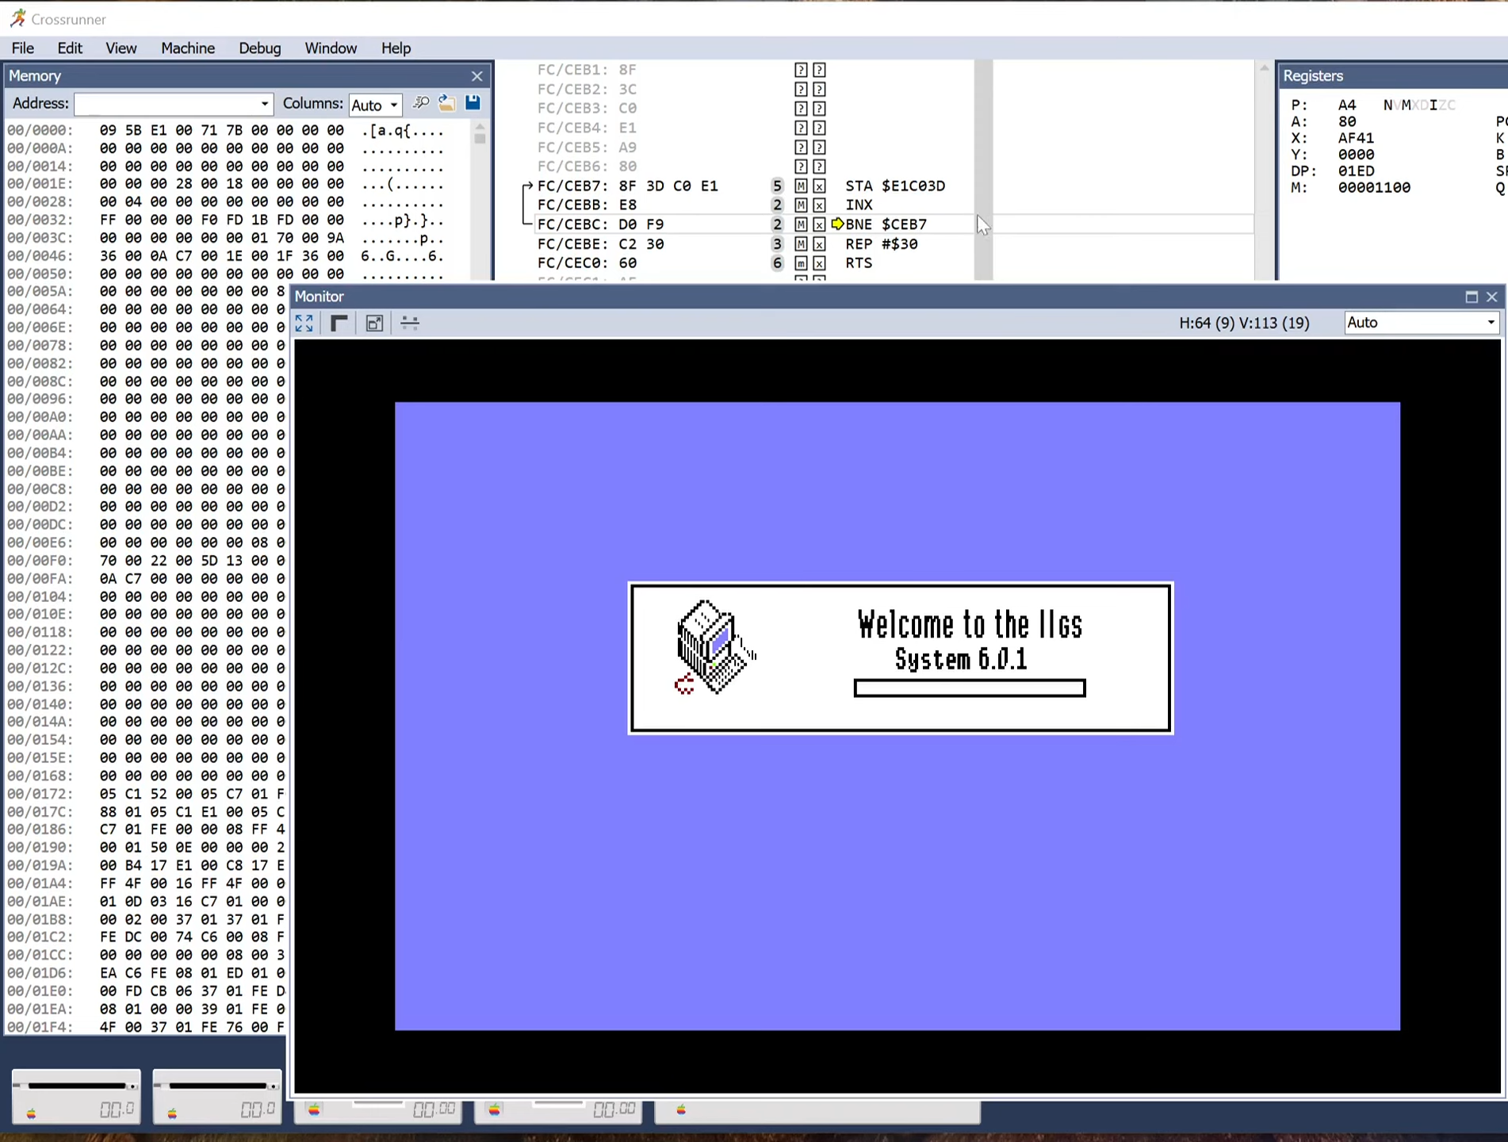The height and width of the screenshot is (1142, 1508).
Task: Open the Debug menu
Action: pos(259,48)
